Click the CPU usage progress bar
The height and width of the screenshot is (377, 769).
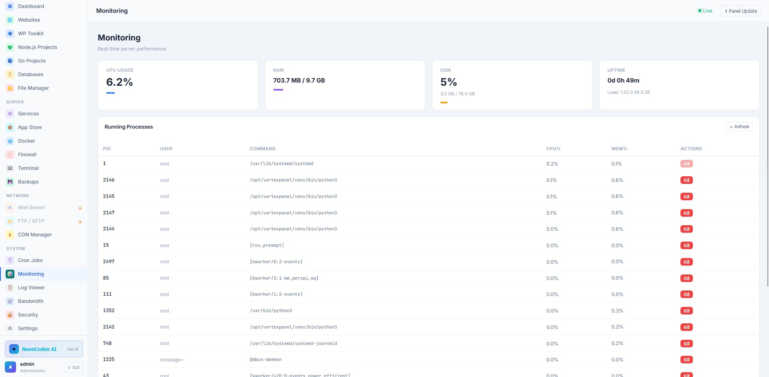coord(111,93)
